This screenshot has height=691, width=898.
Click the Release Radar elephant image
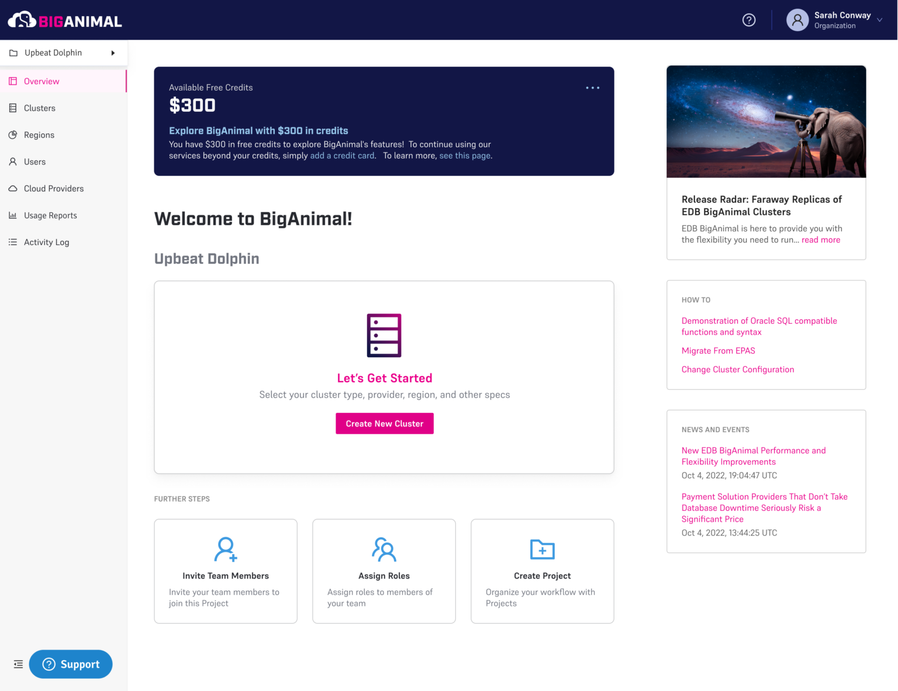(x=766, y=121)
